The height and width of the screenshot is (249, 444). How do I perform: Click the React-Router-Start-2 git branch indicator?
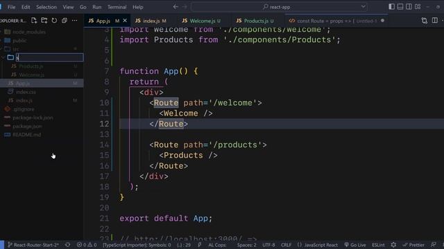pyautogui.click(x=33, y=245)
